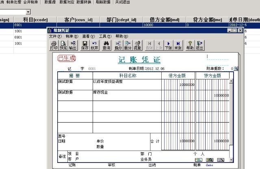This screenshot has width=260, height=169.
Task: Click magnifier icon beside 附单据数
Action: pos(236,68)
